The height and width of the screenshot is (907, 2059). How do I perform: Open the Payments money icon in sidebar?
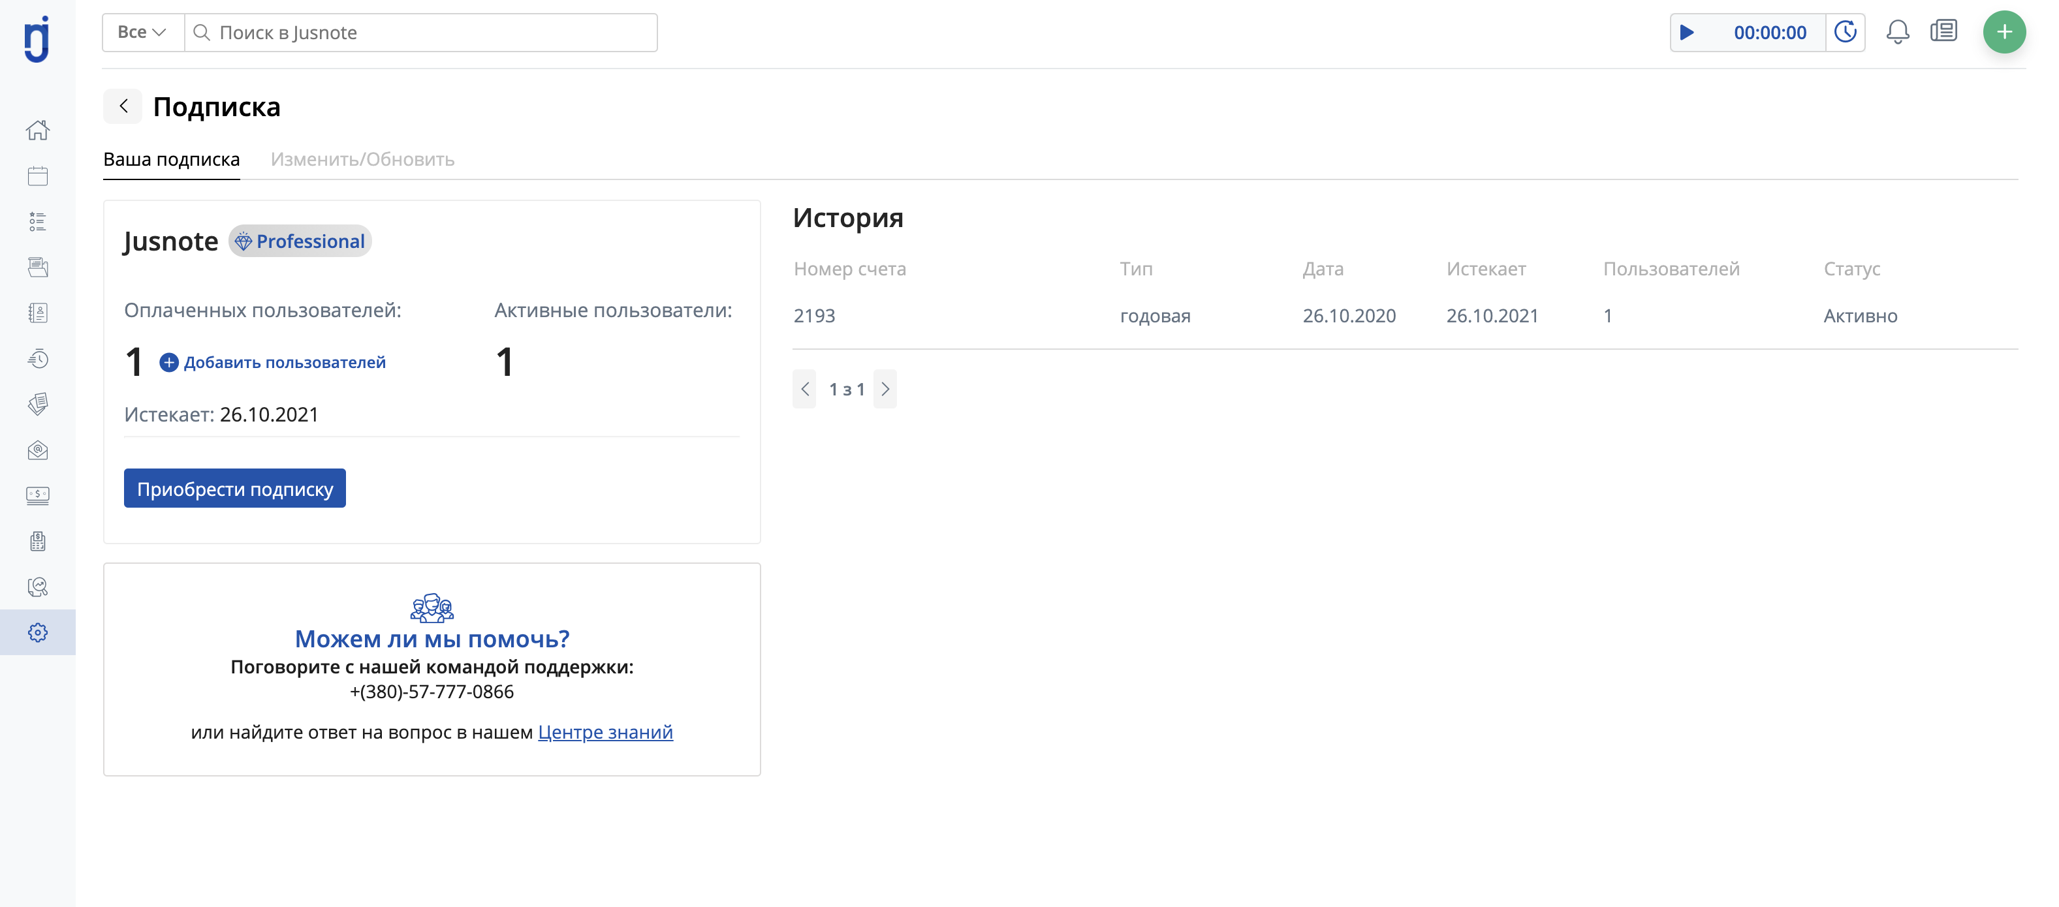pos(38,495)
